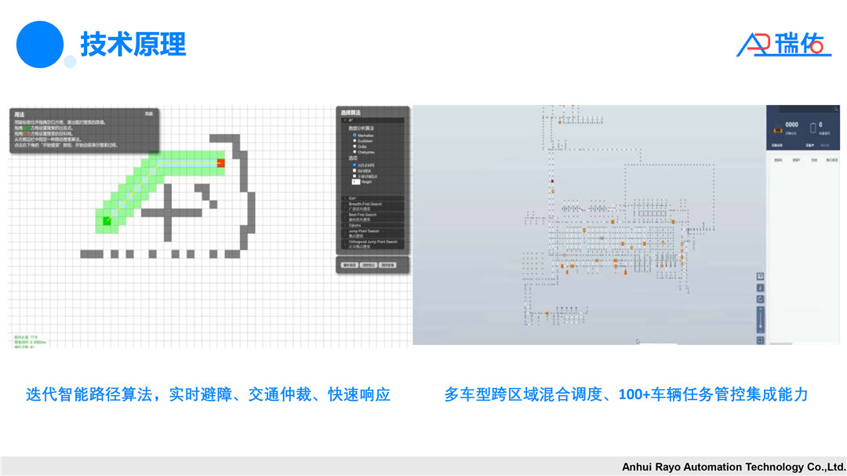This screenshot has width=847, height=476.
Task: Toggle the checked allow-diagonal option checkbox
Action: click(354, 165)
